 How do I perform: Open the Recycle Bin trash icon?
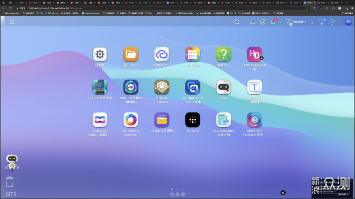pos(9,182)
